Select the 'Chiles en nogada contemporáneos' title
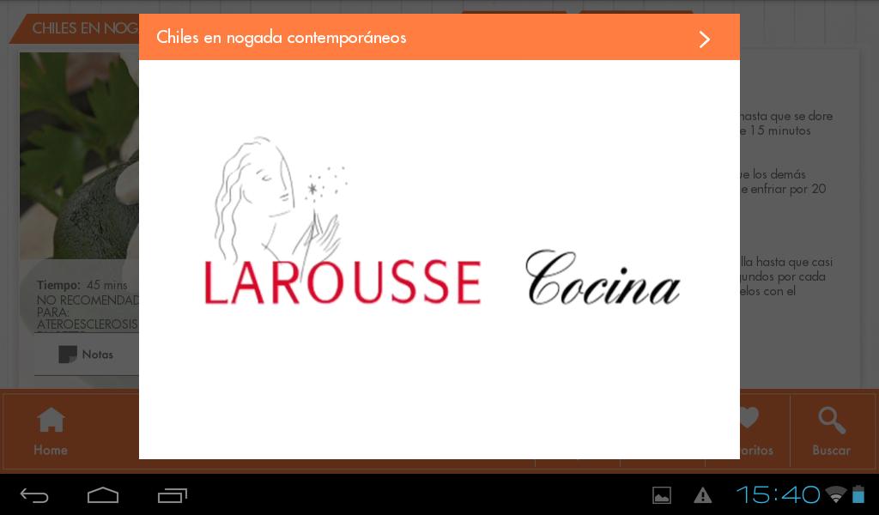Screen dimensions: 879x515 (281, 38)
